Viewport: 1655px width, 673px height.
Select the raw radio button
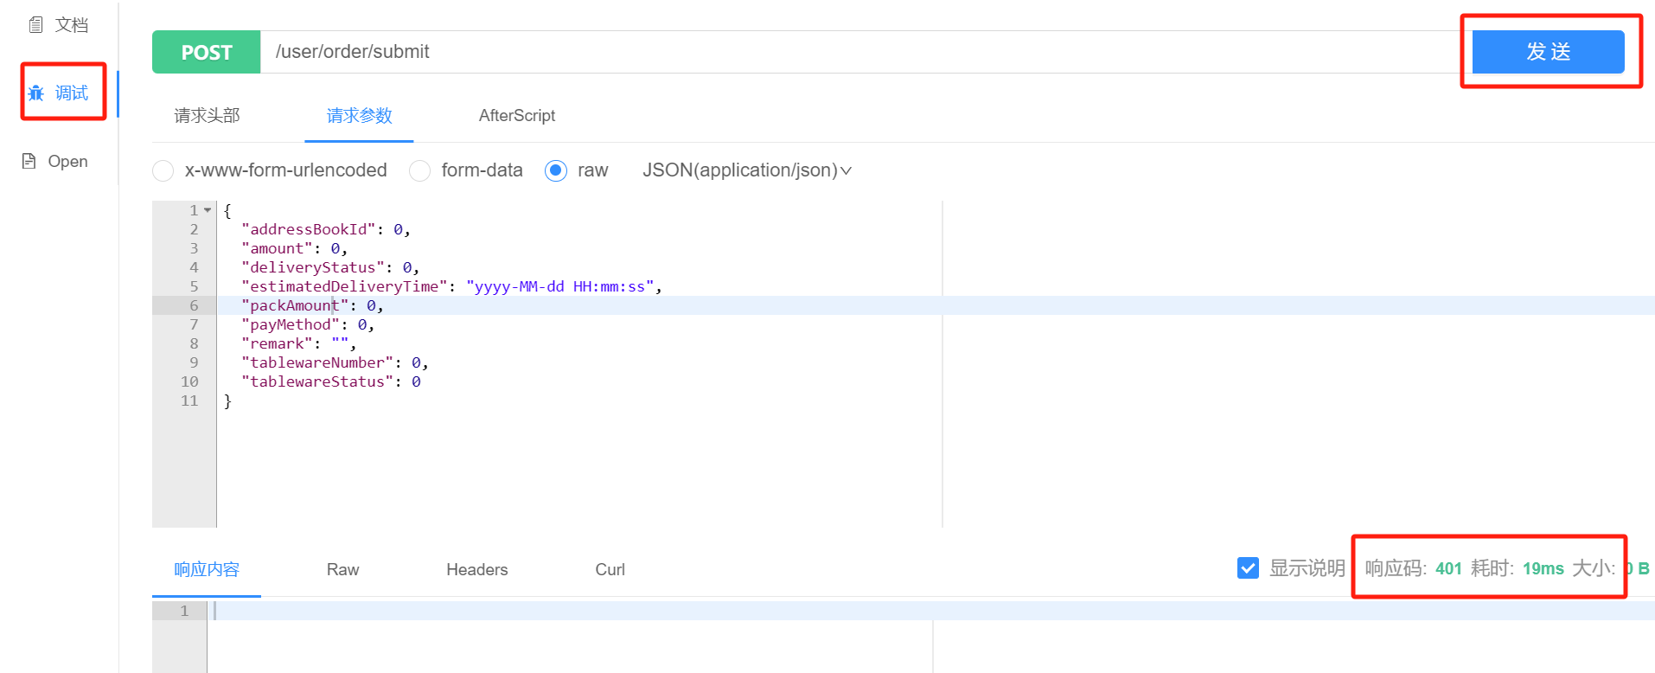[x=556, y=170]
